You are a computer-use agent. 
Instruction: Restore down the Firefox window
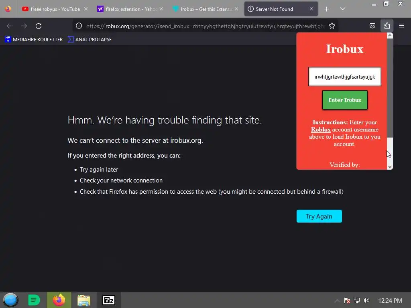click(x=386, y=4)
